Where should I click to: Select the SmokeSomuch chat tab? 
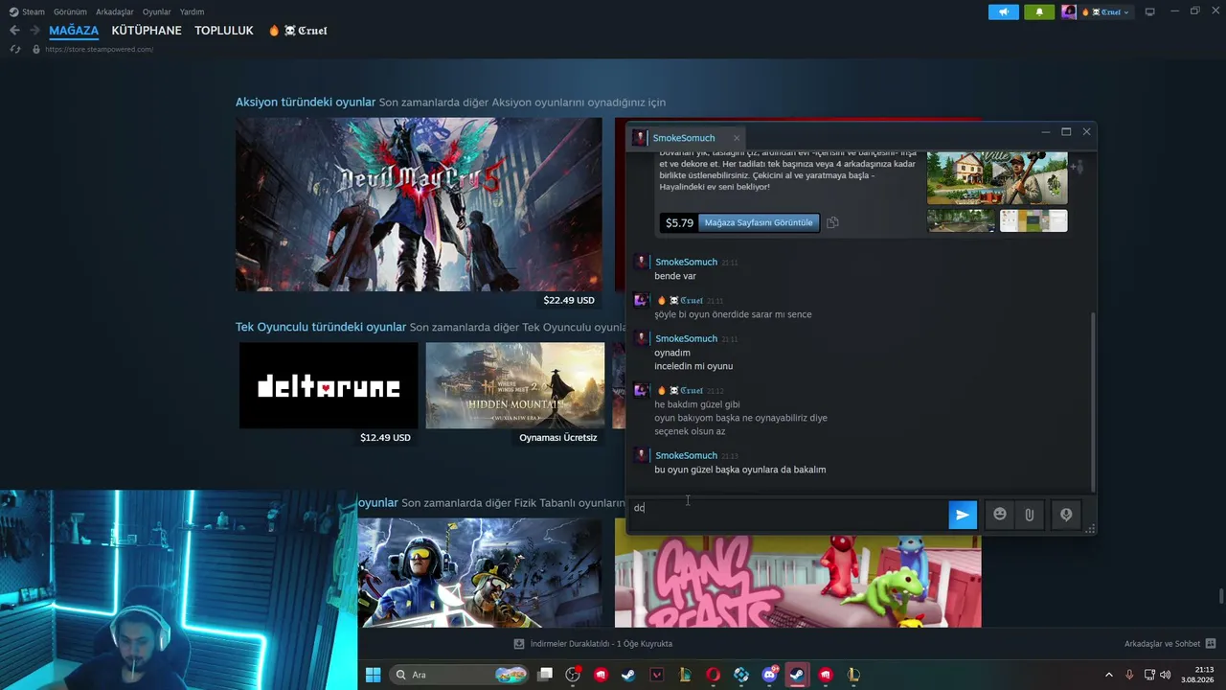[684, 138]
